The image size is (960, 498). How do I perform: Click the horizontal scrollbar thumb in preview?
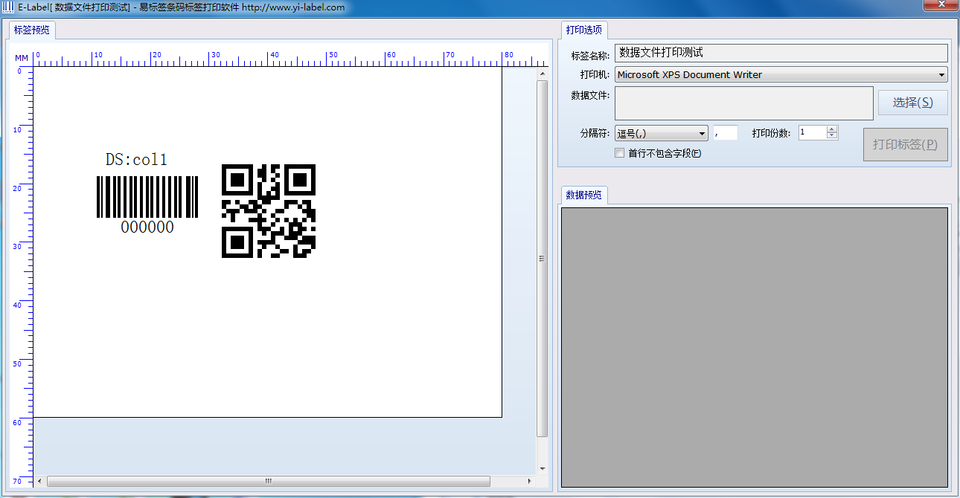click(x=268, y=482)
